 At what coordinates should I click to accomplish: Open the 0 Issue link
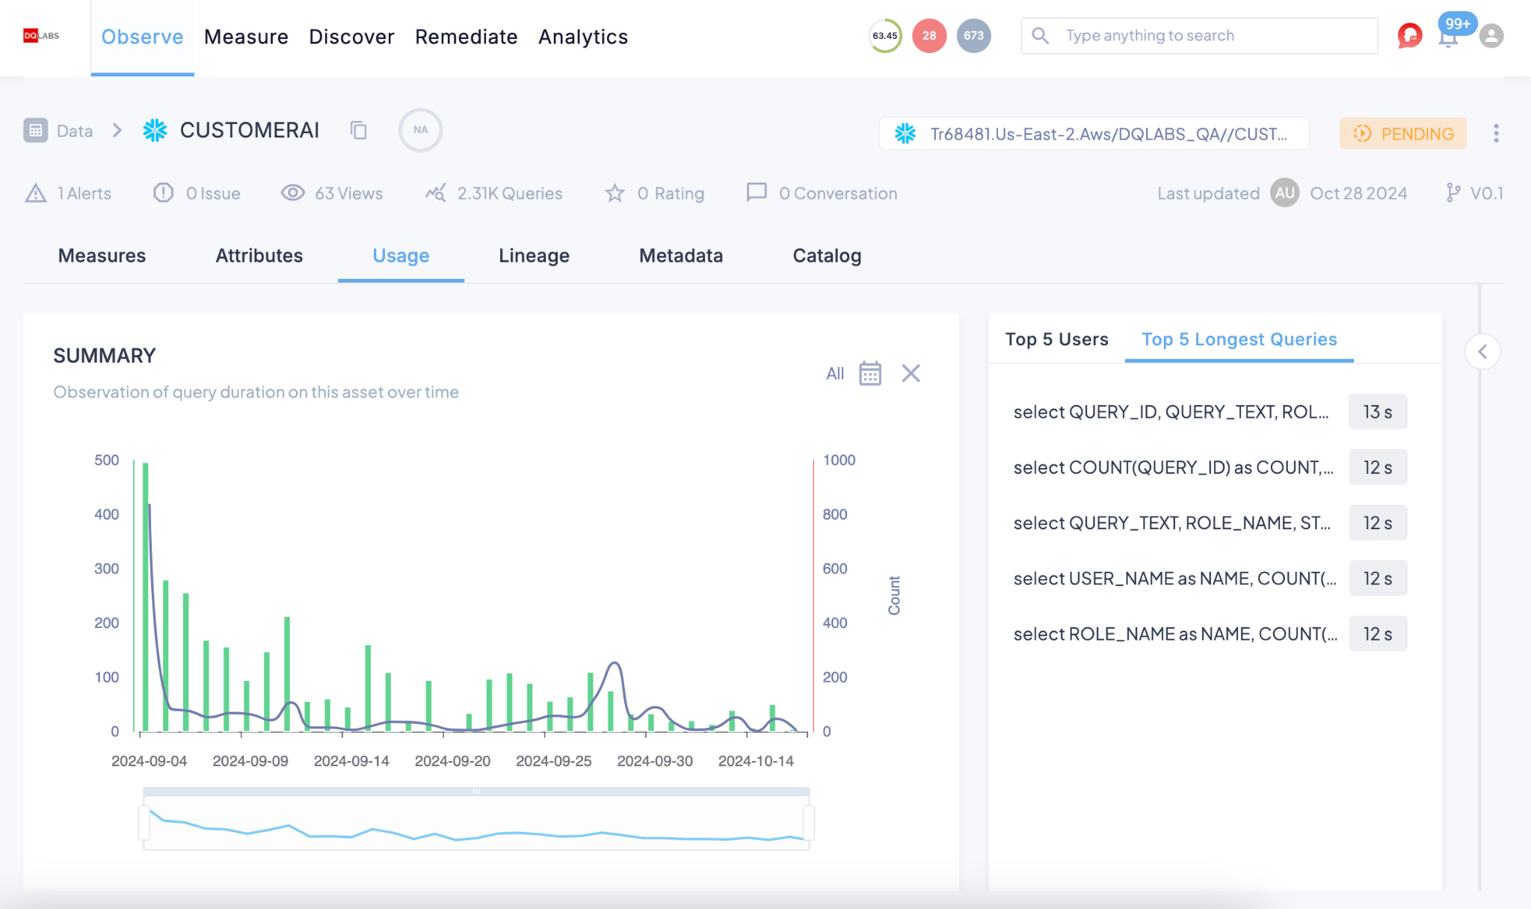click(x=213, y=194)
